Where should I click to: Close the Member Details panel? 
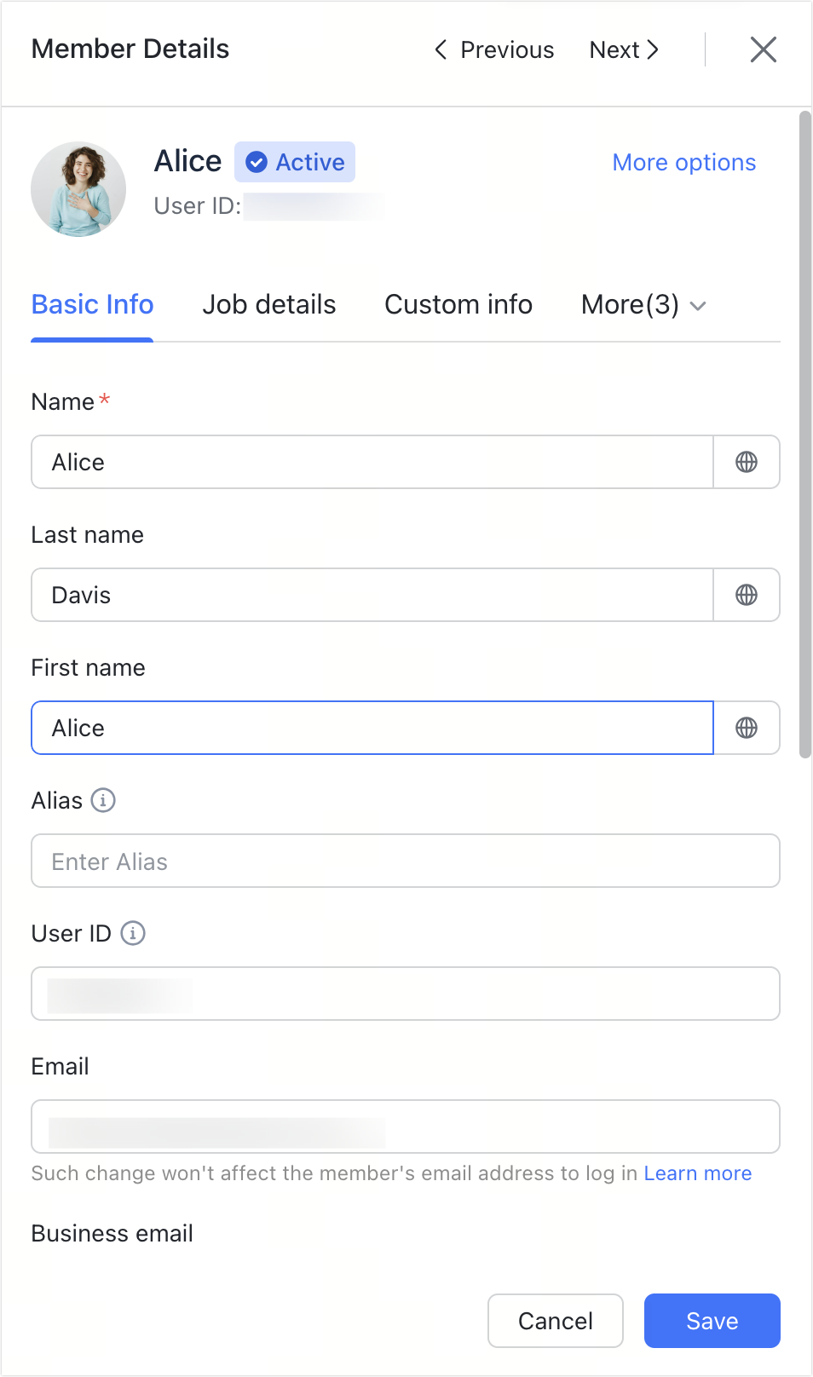tap(764, 49)
